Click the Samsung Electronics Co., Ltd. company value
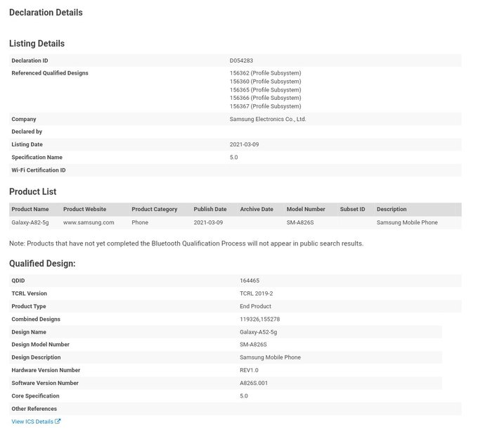The height and width of the screenshot is (432, 478). [x=268, y=119]
